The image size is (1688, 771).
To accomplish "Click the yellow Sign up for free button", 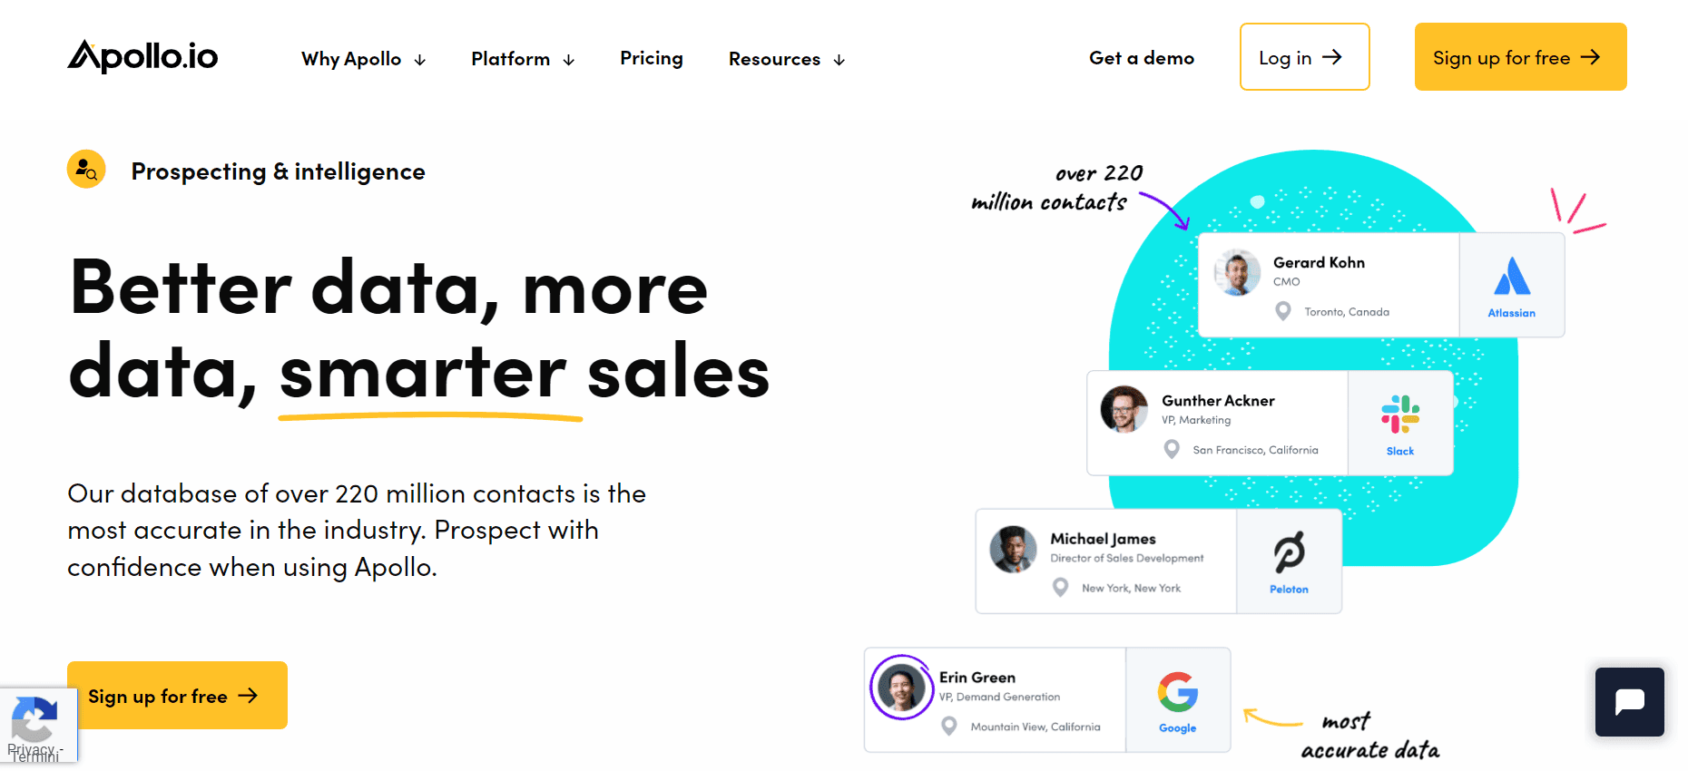I will [x=176, y=696].
